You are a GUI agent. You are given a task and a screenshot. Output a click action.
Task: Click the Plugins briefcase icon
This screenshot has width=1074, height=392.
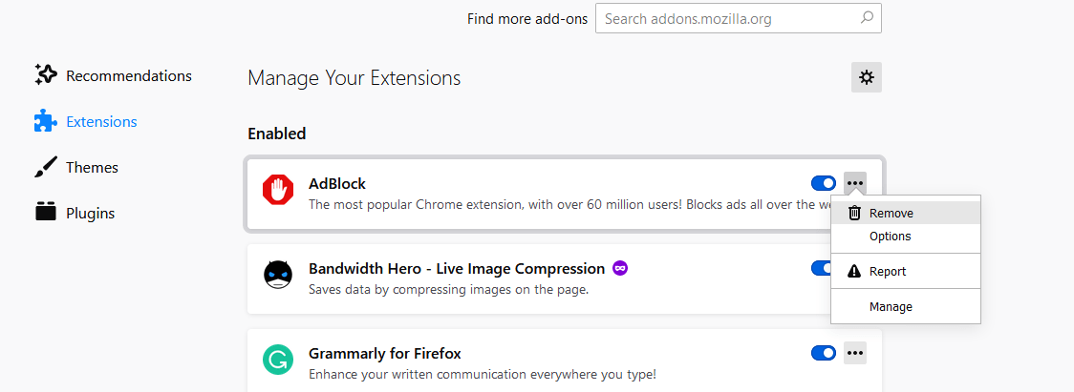point(45,212)
